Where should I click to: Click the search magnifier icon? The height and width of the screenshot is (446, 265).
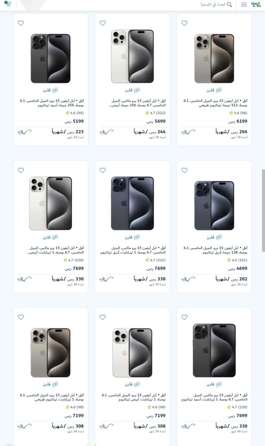coord(230,4)
